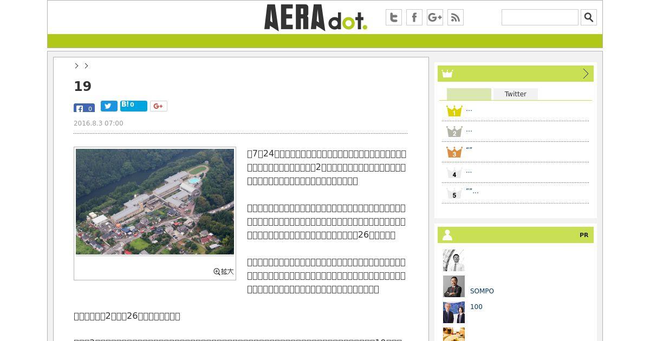650x341 pixels.
Task: Open the Google+ icon in header
Action: click(435, 17)
